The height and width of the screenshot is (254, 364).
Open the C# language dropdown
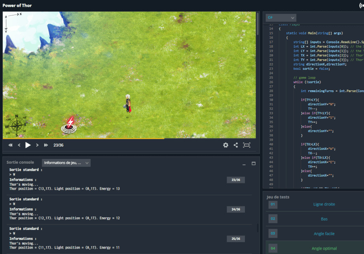pos(281,18)
